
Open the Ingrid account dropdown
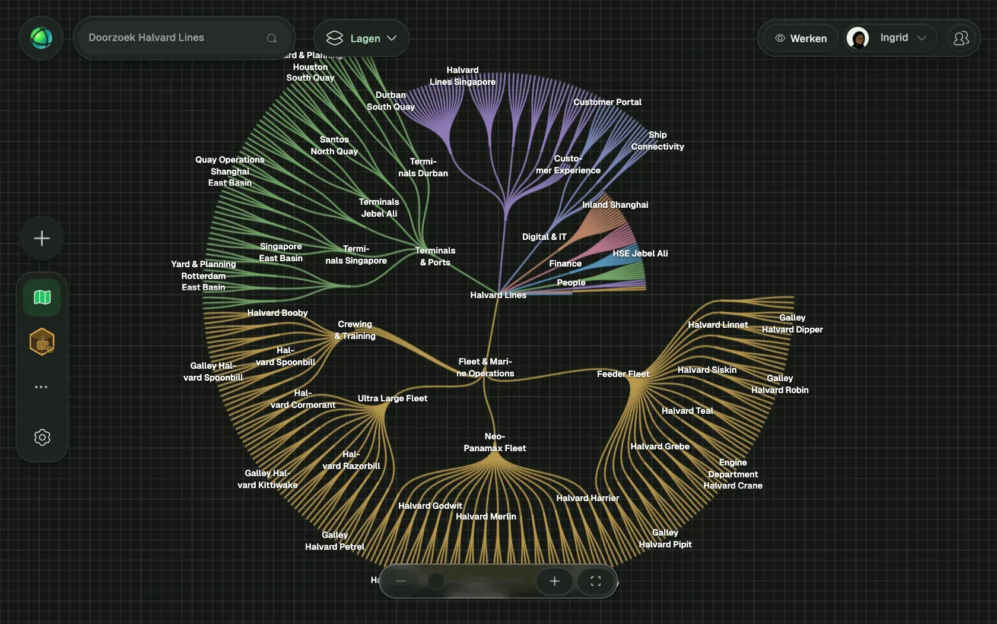(x=890, y=38)
